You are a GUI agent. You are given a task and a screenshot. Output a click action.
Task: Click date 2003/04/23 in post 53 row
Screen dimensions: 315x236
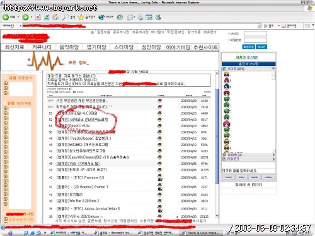click(188, 113)
